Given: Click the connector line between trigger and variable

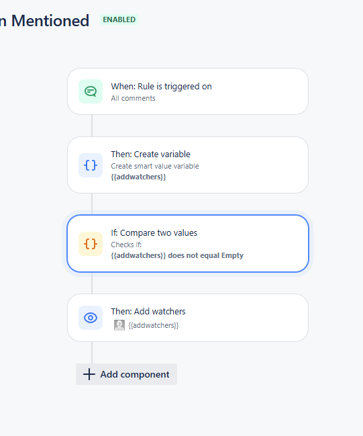Looking at the screenshot, I should [x=92, y=126].
